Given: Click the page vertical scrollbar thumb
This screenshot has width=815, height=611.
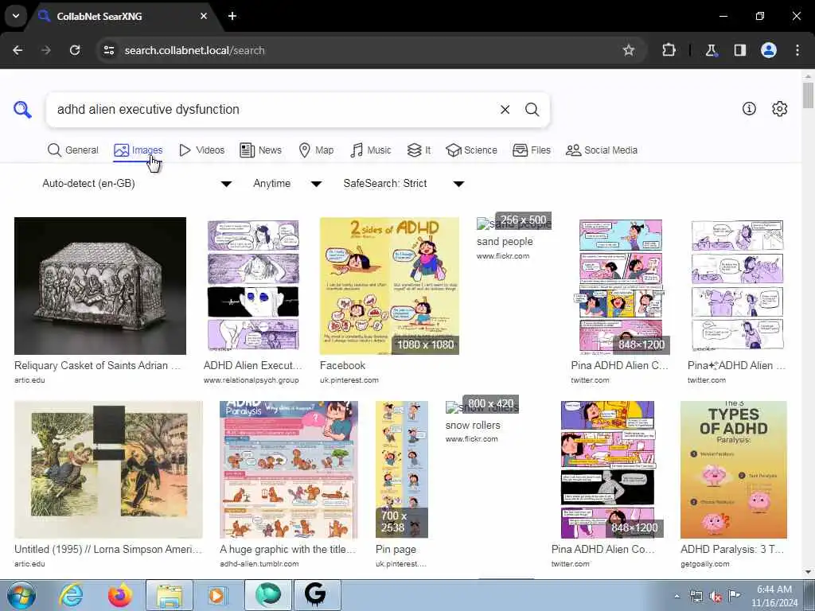Looking at the screenshot, I should click(x=808, y=95).
